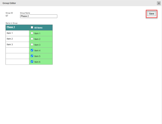
Task: Enable the Item 1 checkbox in green column
Action: coord(32,33)
